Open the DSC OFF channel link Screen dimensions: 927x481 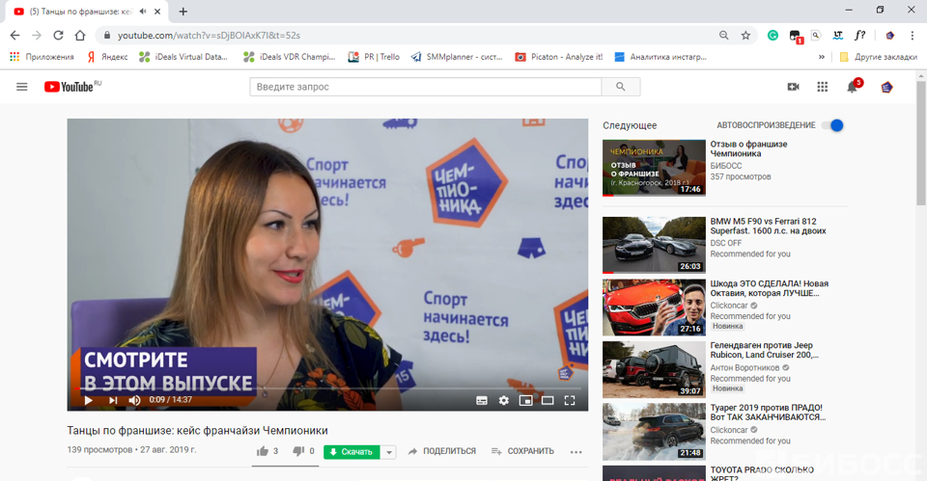point(725,243)
